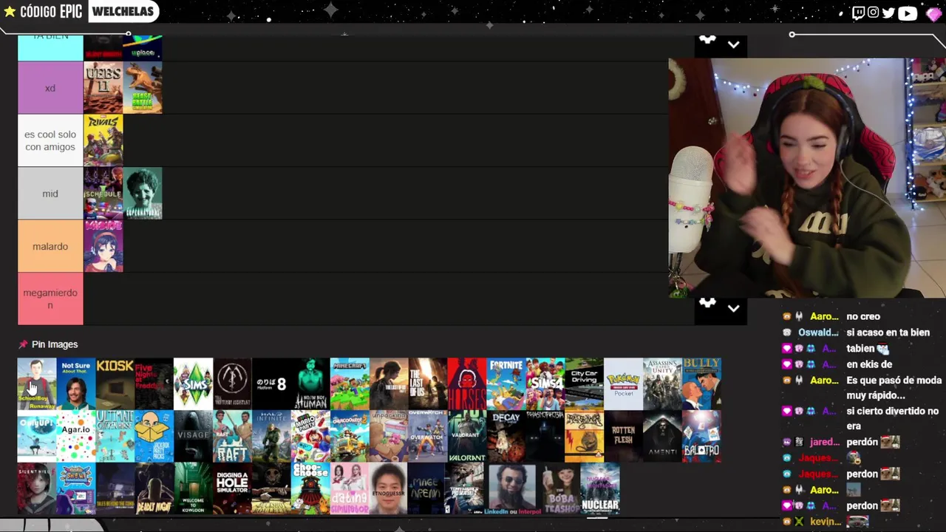Select the Not Sure About That image
Viewport: 946px width, 532px height.
(x=76, y=383)
